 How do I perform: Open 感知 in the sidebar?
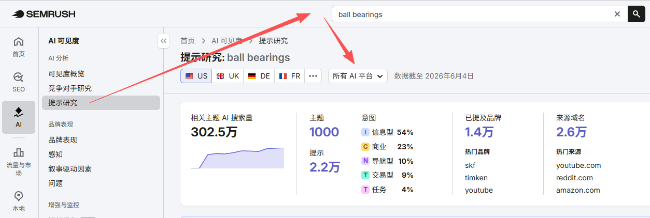tap(55, 154)
